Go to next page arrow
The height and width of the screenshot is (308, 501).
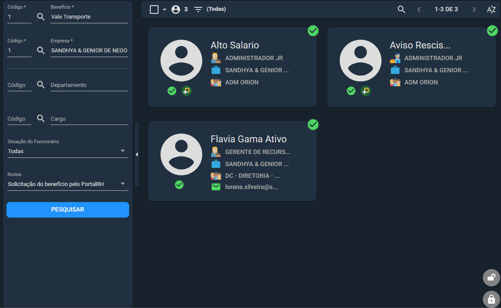click(x=474, y=9)
